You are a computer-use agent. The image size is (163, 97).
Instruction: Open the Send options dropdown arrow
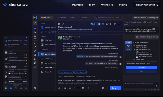[x=119, y=88]
